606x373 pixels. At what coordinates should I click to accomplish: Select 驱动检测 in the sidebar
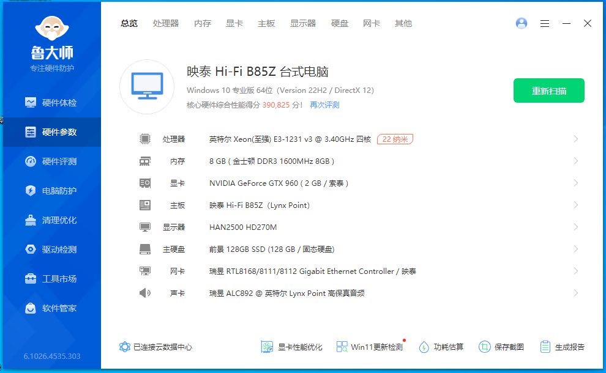[52, 249]
